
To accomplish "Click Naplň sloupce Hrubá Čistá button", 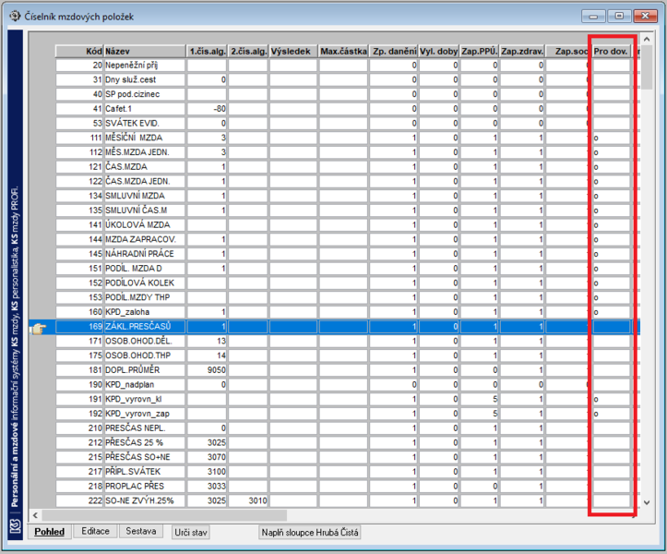I will (x=310, y=532).
